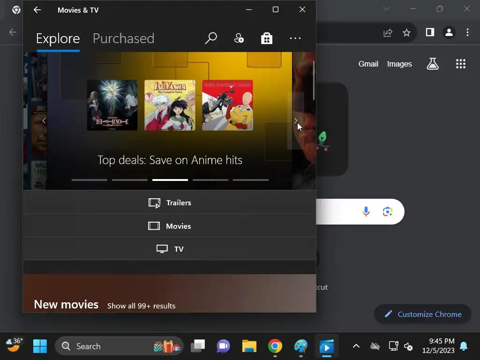Open the Trailers section
Viewport: 480px width, 360px height.
point(170,202)
